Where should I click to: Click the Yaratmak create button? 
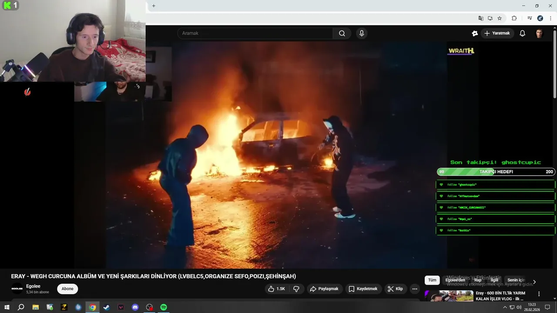tap(497, 33)
